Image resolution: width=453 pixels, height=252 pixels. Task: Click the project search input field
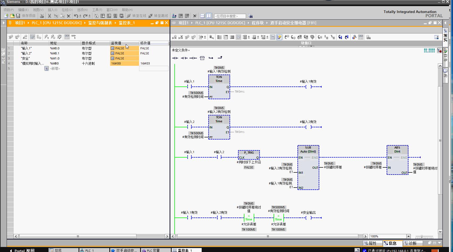pyautogui.click(x=230, y=16)
